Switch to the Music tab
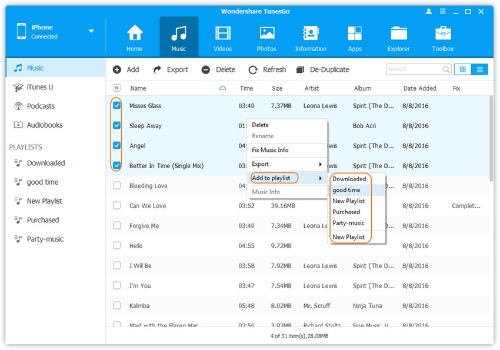The height and width of the screenshot is (350, 500). 179,38
